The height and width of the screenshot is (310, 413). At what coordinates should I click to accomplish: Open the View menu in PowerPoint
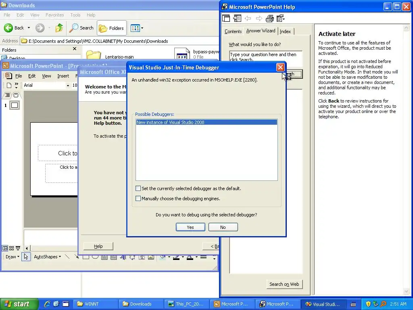[46, 76]
